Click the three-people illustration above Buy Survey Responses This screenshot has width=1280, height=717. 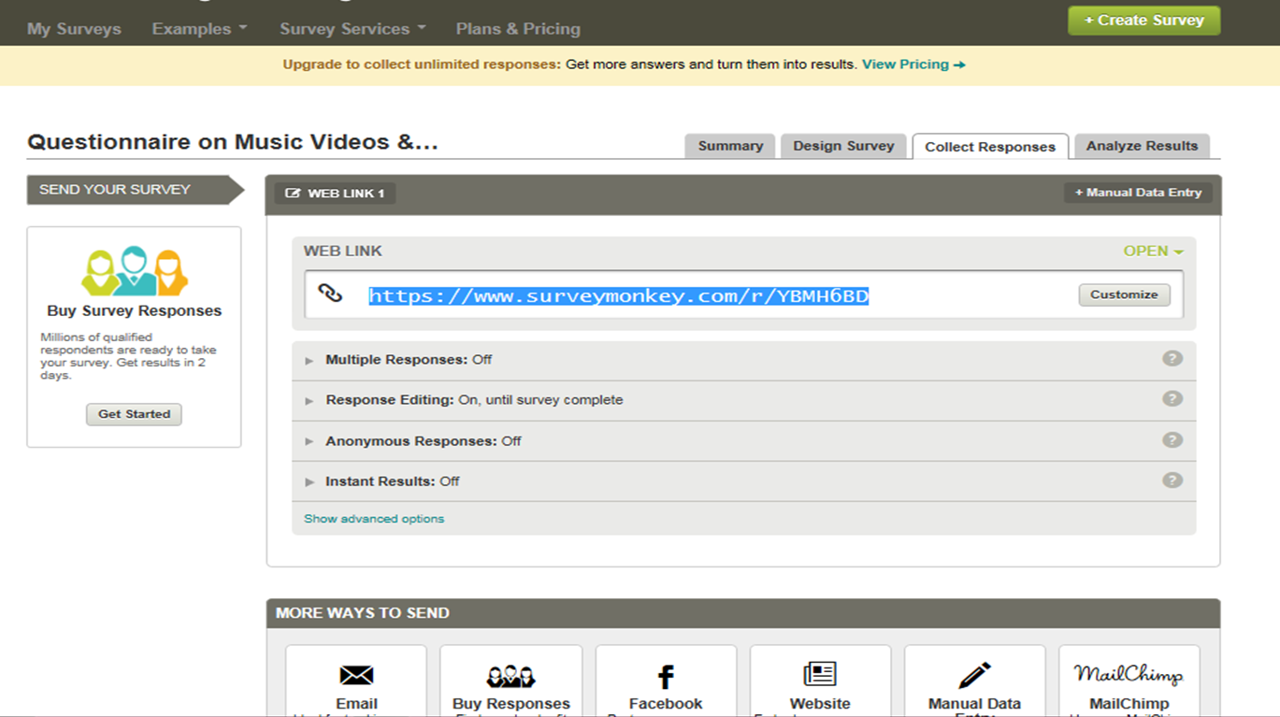click(135, 271)
